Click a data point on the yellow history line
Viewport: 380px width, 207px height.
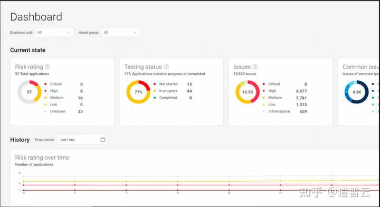(126, 181)
